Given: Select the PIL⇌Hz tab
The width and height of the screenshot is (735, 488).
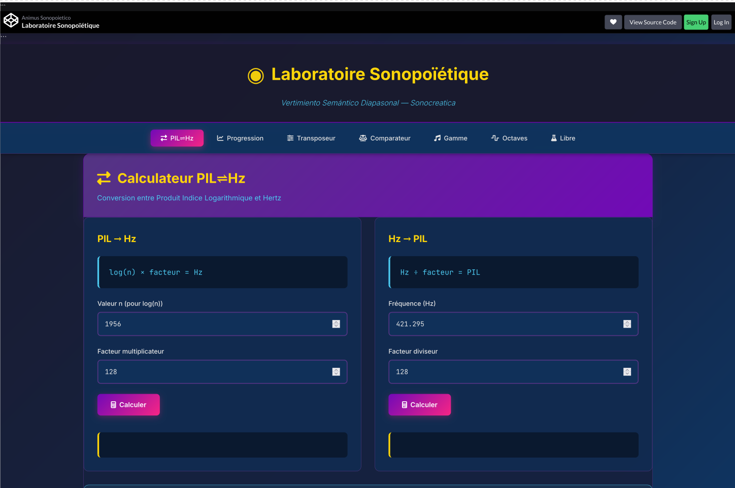Looking at the screenshot, I should (x=177, y=138).
